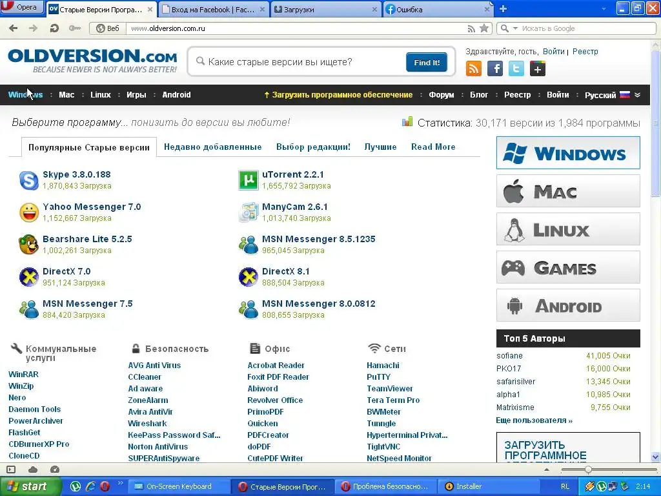Screen dimensions: 661x496
Task: Open the AVG Anti Virus link
Action: [154, 366]
